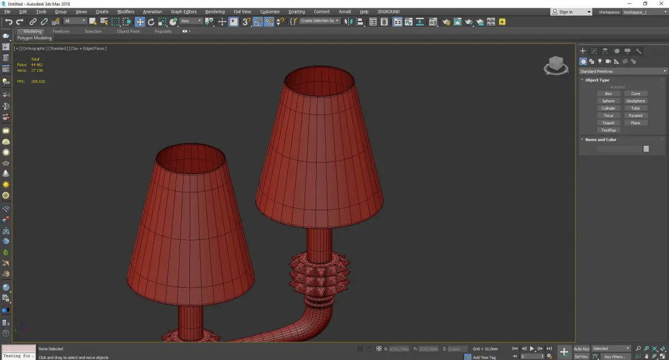Switch to the Hierarchy panel tab
The height and width of the screenshot is (360, 669).
point(605,51)
